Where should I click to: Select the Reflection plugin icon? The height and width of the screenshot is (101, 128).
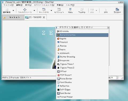coord(58,86)
